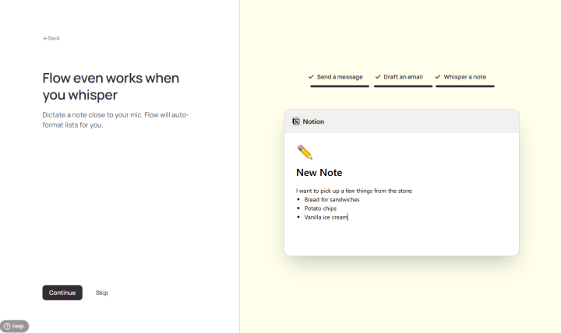Click the question mark Help icon
Image resolution: width=561 pixels, height=333 pixels.
[6, 326]
